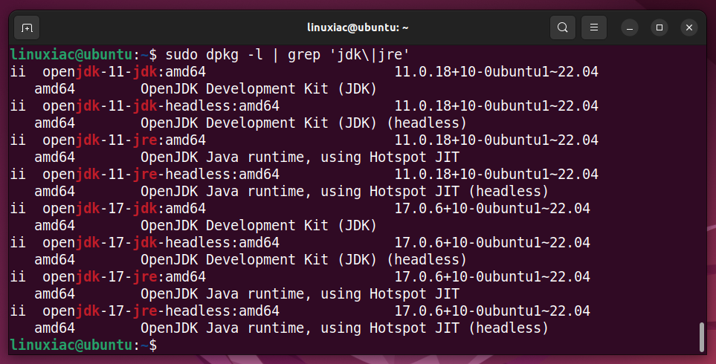Click the openjdk-17-jdk:amd64 package name
716x364 pixels.
coord(124,209)
